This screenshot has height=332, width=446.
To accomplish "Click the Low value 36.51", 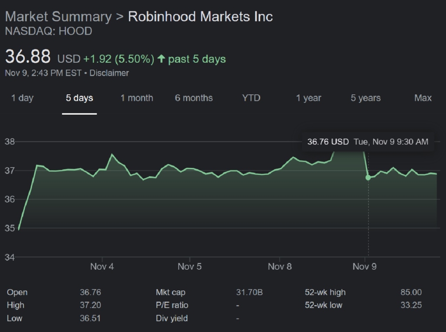I will click(90, 318).
